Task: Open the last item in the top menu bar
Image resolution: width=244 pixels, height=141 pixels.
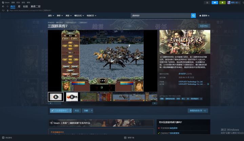Action: (28, 2)
